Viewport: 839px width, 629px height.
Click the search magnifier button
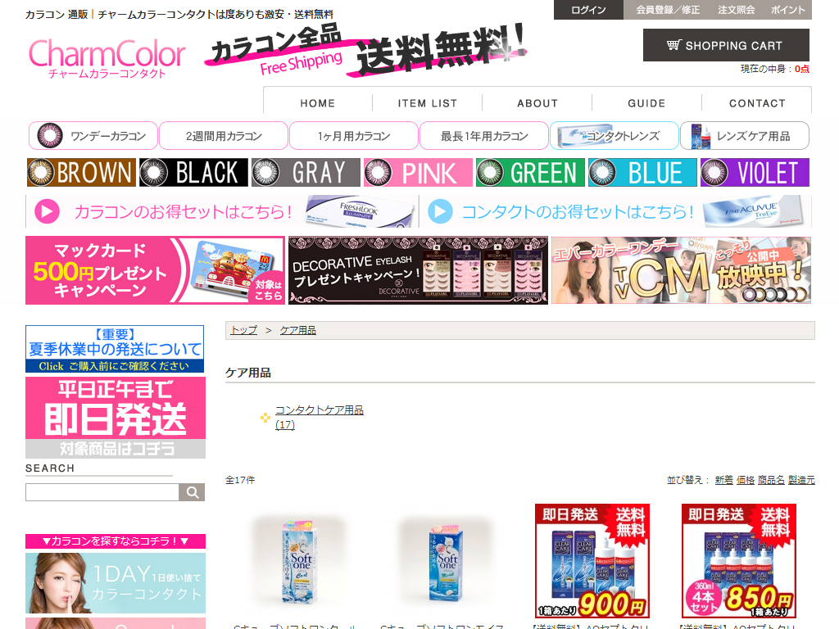(x=193, y=492)
